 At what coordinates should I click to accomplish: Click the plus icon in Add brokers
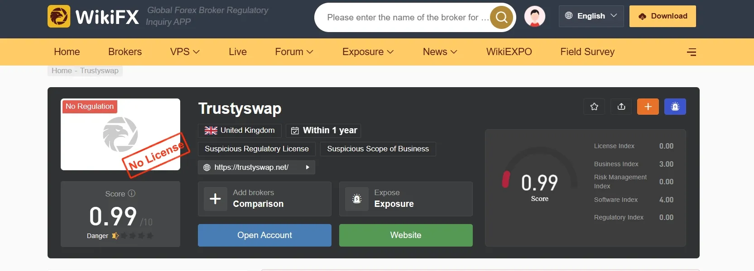click(x=216, y=199)
